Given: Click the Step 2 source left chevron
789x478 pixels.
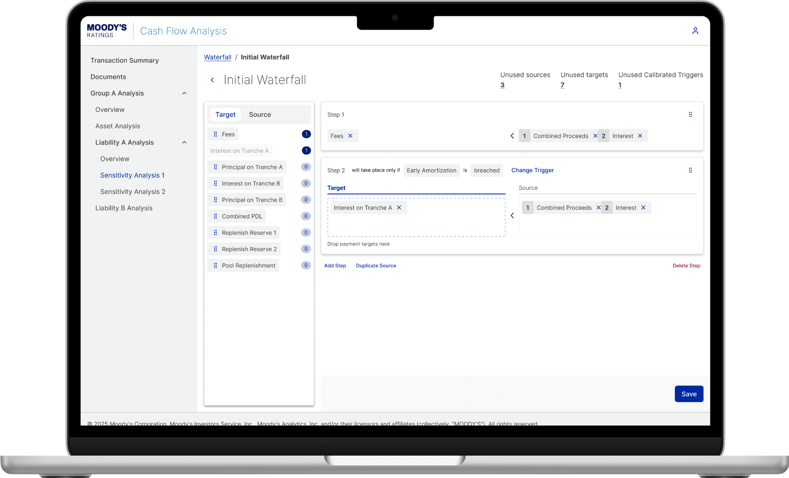Looking at the screenshot, I should [x=512, y=215].
